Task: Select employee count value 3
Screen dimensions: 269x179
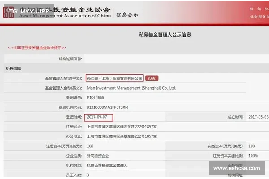Action: [x=88, y=175]
